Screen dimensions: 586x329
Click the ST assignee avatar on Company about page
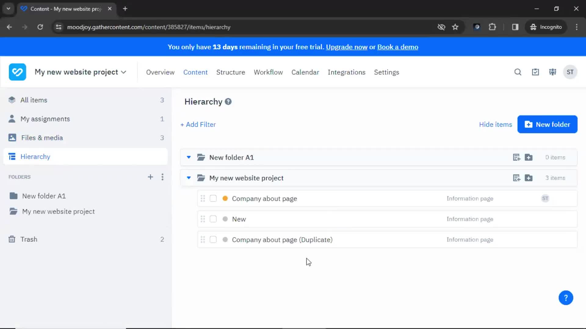click(x=545, y=199)
